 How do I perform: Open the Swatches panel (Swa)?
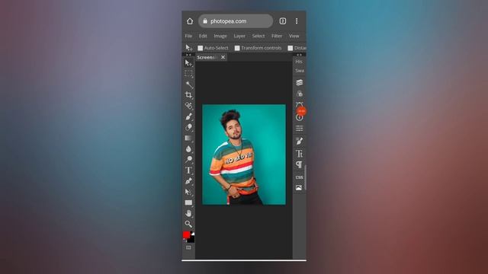coord(300,71)
